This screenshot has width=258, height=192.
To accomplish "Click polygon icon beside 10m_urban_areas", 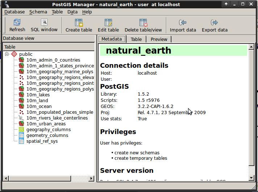I will [x=21, y=124].
